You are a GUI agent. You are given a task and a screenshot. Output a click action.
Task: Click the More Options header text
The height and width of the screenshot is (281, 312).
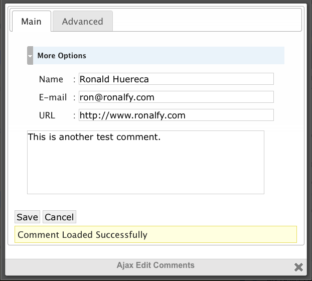62,56
